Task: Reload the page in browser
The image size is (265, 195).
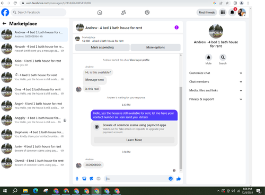Action: [15, 3]
